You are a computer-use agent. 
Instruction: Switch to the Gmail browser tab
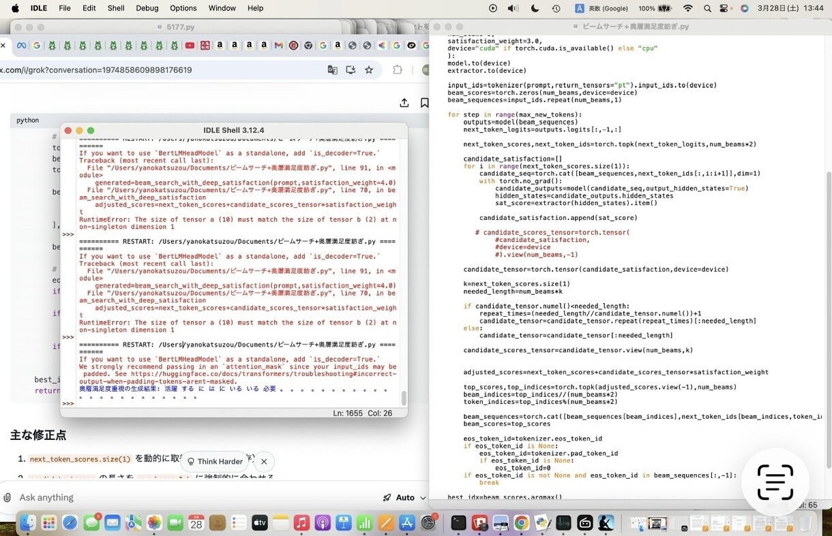[x=278, y=46]
